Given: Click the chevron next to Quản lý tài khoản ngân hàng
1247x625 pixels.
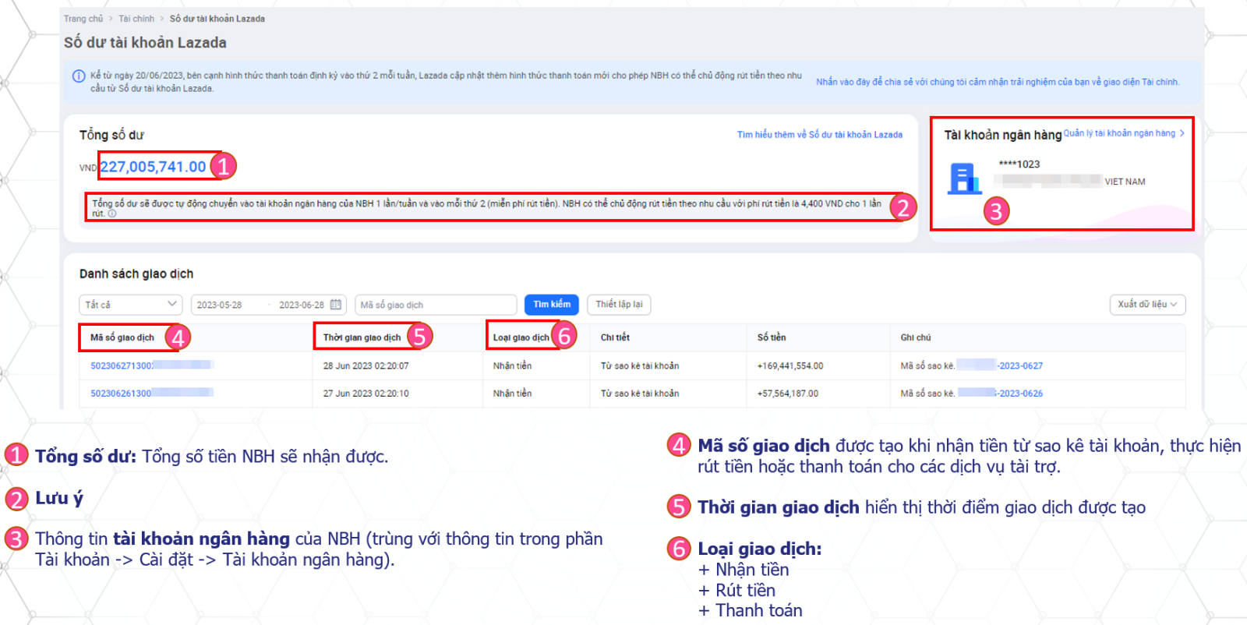Looking at the screenshot, I should coord(1182,133).
